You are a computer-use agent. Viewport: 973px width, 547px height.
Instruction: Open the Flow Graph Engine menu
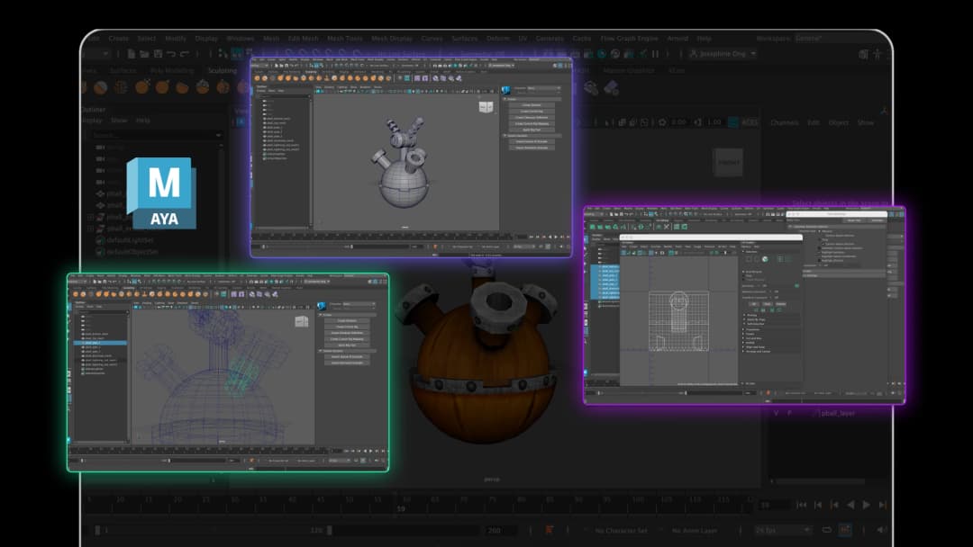pyautogui.click(x=629, y=39)
